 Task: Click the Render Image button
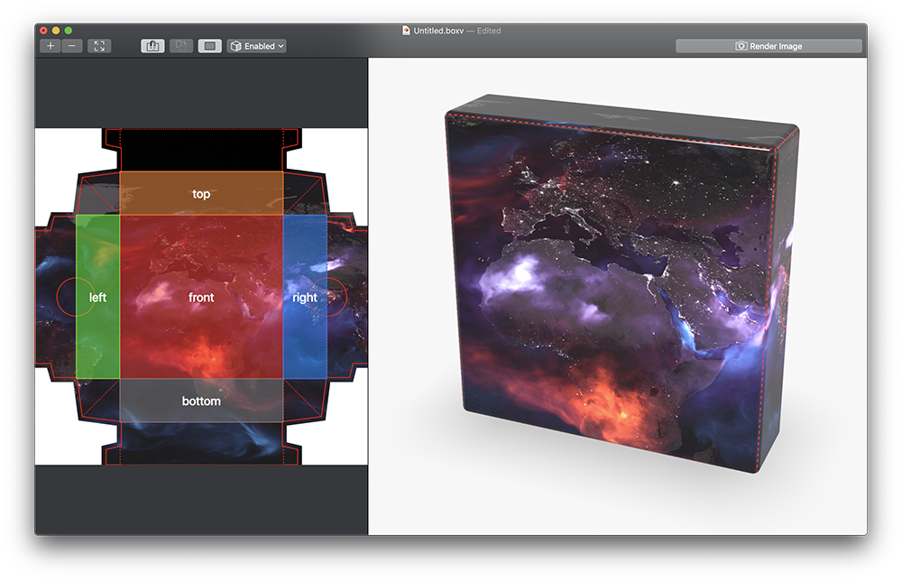(x=769, y=46)
